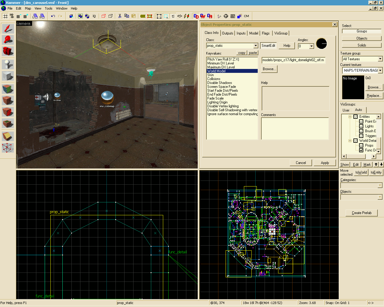Toggle the World Detail visgroup checkbox
The image size is (384, 307).
(355, 141)
